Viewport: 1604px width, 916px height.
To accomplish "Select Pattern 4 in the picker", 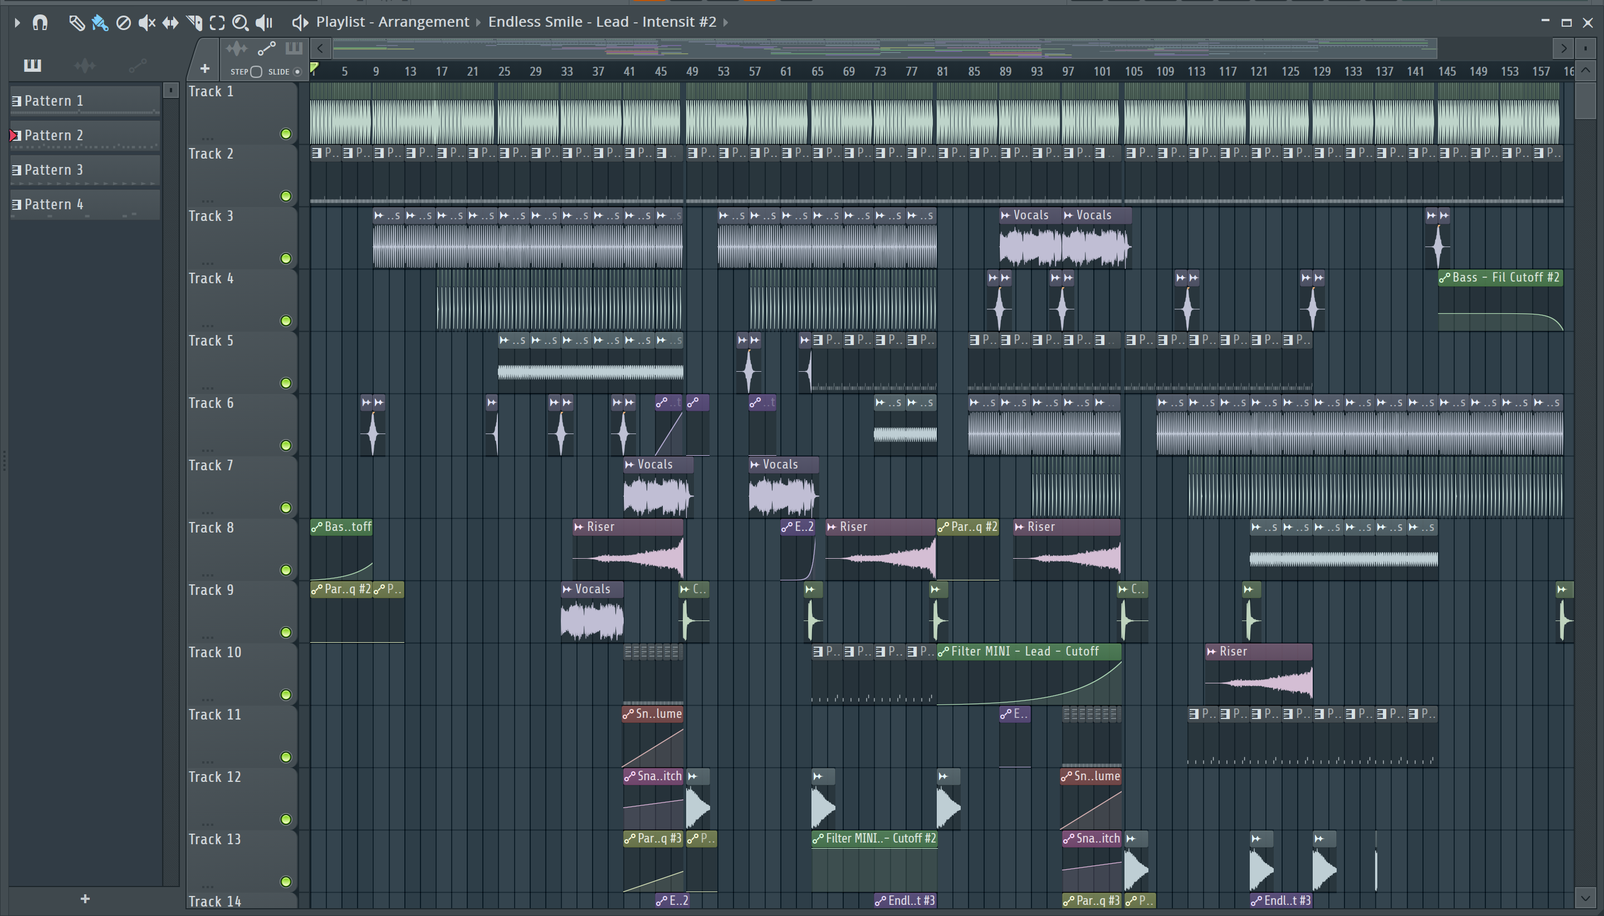I will pos(85,205).
